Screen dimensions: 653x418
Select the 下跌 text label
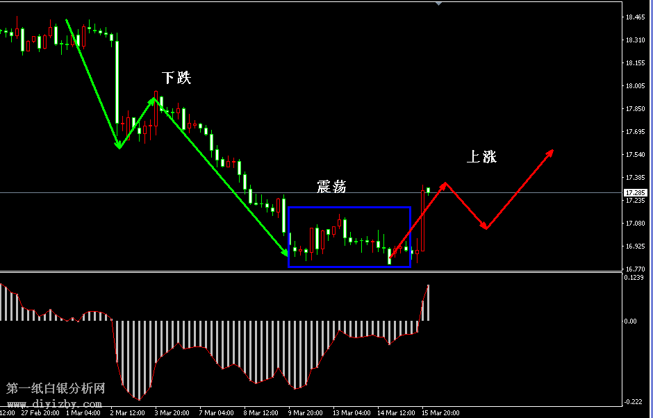176,78
